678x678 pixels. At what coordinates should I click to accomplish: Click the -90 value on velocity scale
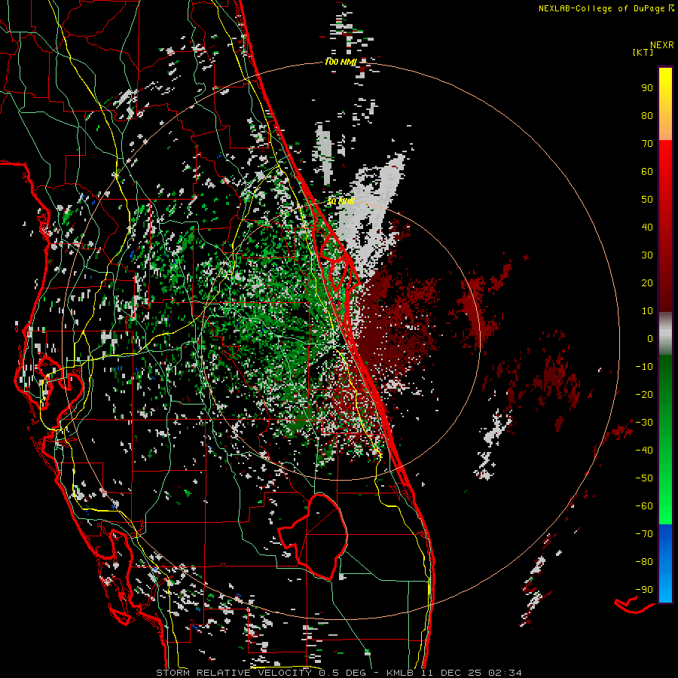coord(644,589)
